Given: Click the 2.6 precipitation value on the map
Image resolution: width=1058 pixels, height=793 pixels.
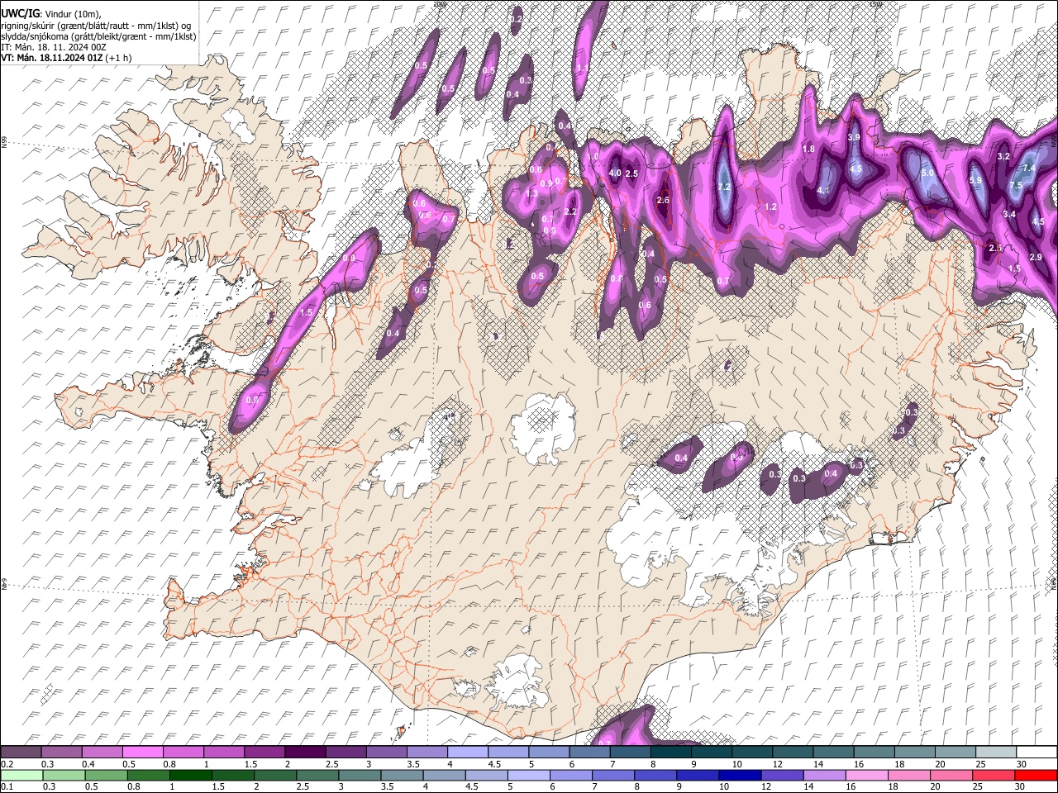Looking at the screenshot, I should (662, 200).
